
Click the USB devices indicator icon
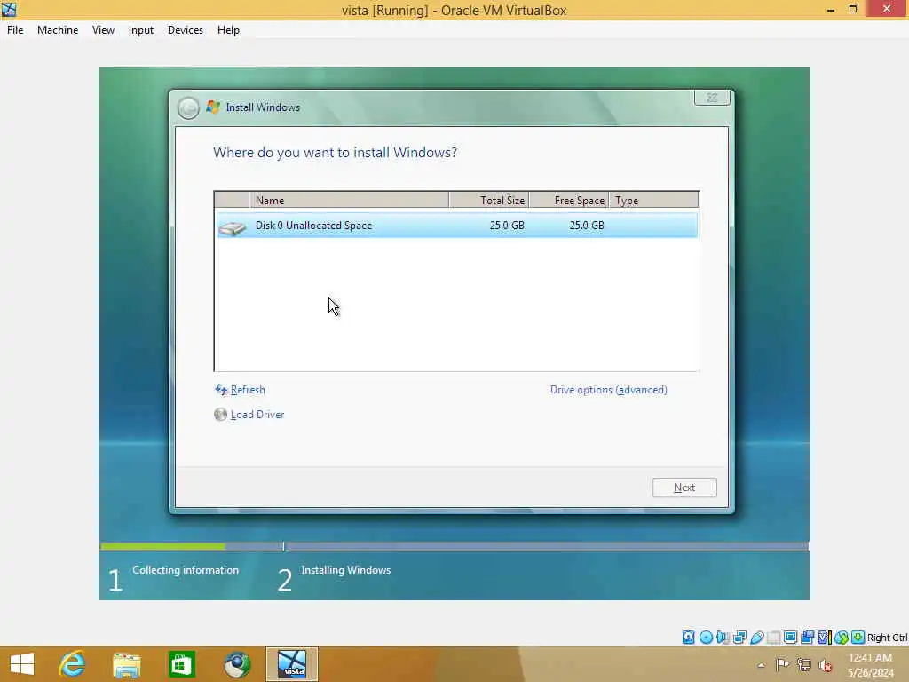(756, 638)
